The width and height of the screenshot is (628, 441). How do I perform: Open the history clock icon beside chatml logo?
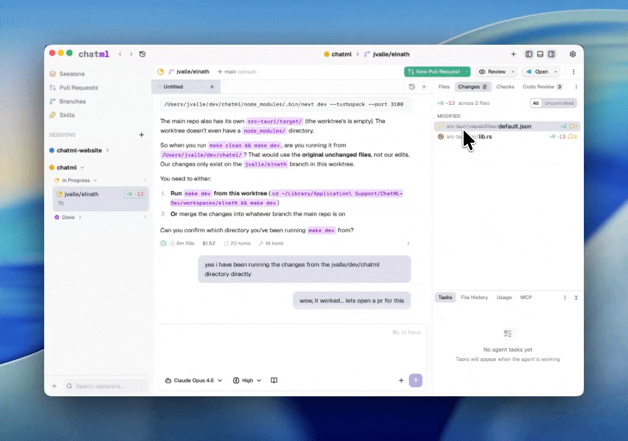pos(142,54)
